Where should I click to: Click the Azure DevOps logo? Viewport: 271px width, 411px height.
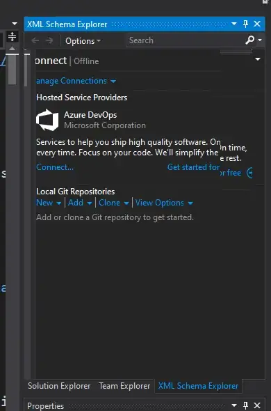tap(47, 120)
